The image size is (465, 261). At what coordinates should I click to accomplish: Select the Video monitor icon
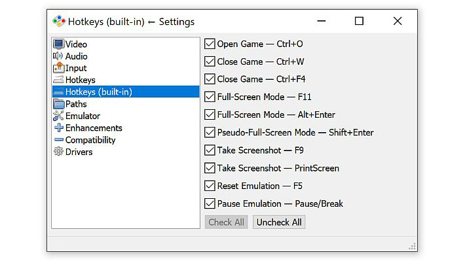pyautogui.click(x=58, y=44)
